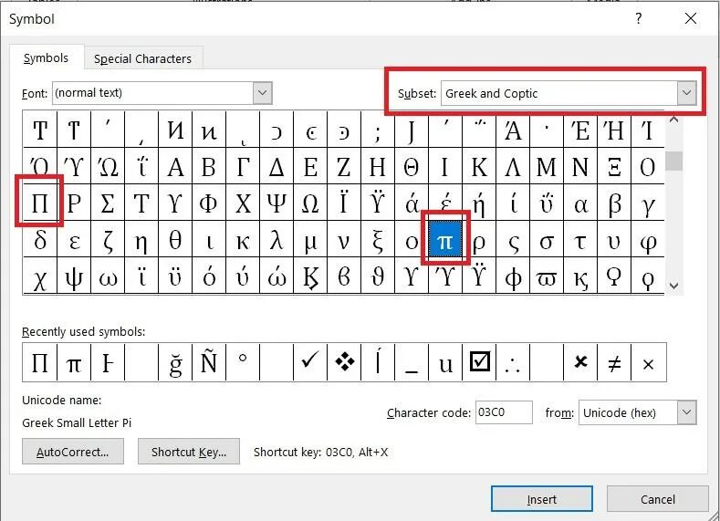Pick small chi χ in the symbol grid
The width and height of the screenshot is (720, 521).
click(x=40, y=276)
